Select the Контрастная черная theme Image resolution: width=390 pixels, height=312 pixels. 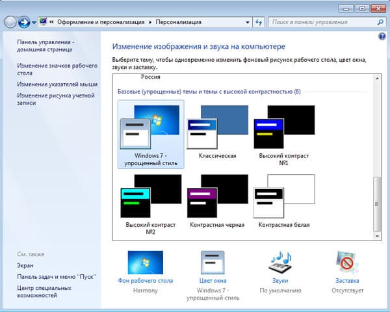pyautogui.click(x=217, y=201)
